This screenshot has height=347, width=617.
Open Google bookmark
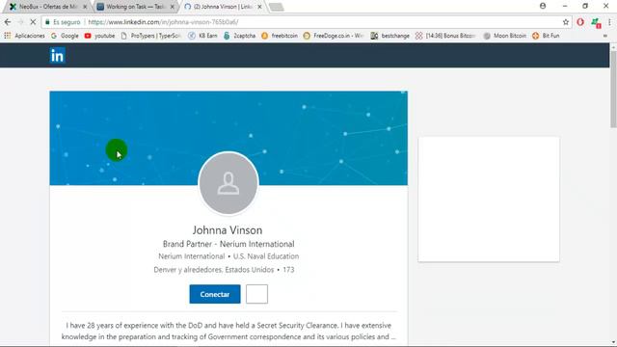point(65,36)
